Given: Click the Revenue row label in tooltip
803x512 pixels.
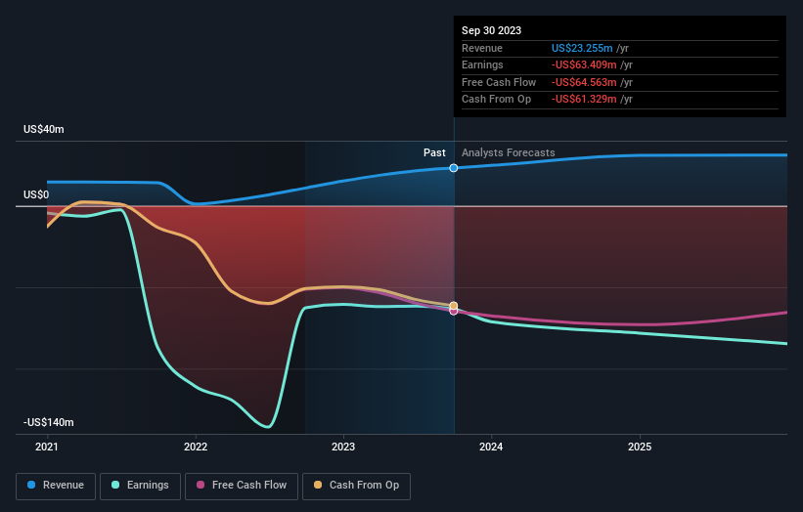Looking at the screenshot, I should coord(482,48).
